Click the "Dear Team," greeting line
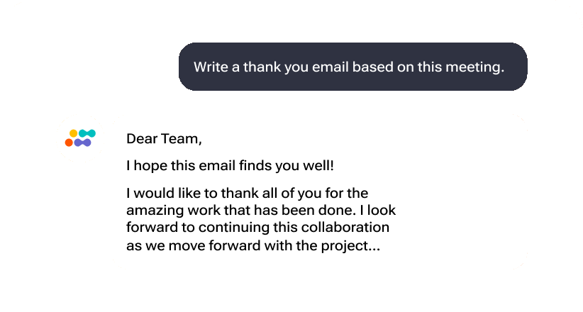Screen dimensions: 583x312 click(164, 139)
